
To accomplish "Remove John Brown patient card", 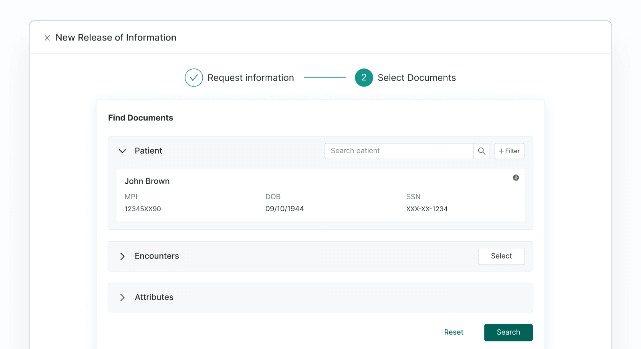I will coord(516,178).
